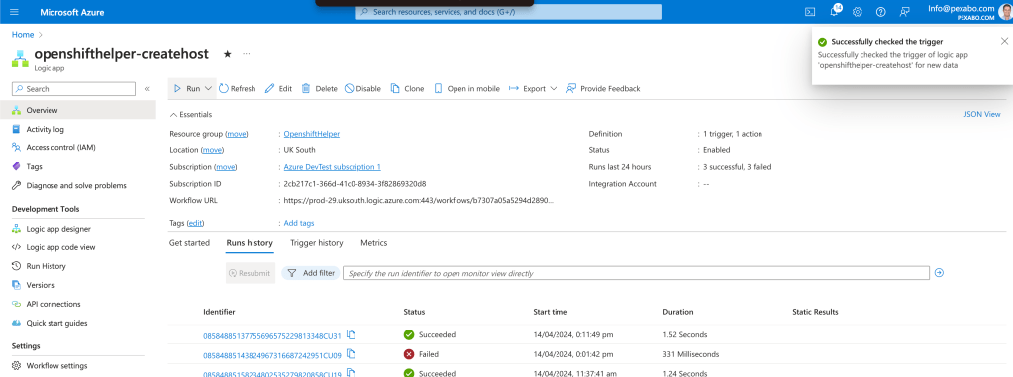Click move link next to Location
This screenshot has width=1013, height=377.
[213, 150]
